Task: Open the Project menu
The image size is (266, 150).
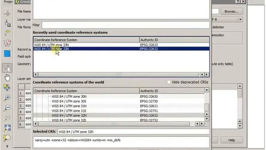Action: pyautogui.click(x=8, y=2)
